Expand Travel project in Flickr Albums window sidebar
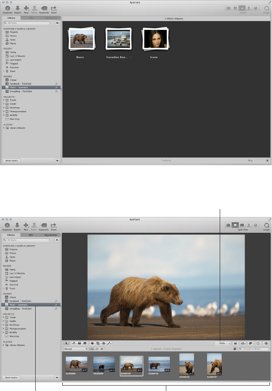272x391 pixels. click(x=4, y=100)
